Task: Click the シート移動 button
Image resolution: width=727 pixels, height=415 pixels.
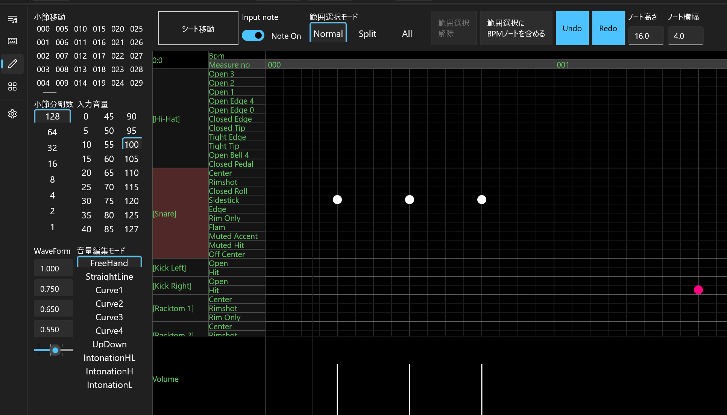Action: coord(198,29)
